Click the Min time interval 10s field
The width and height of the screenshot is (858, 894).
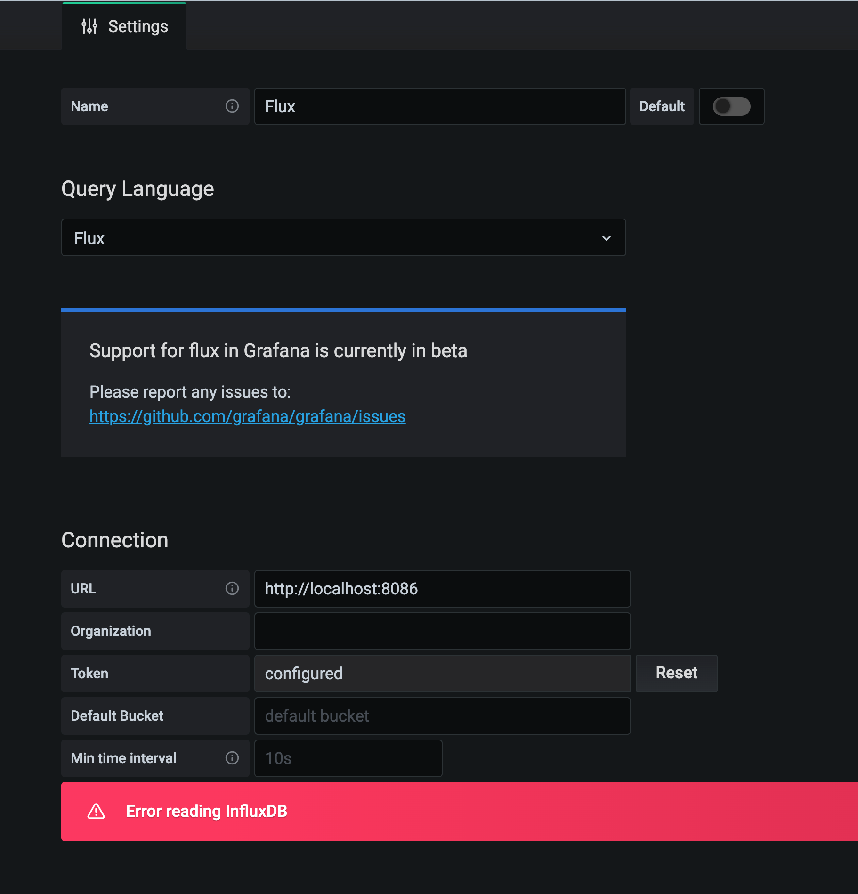tap(348, 758)
